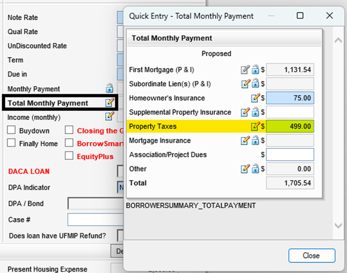
Task: Toggle the BorrowSmart checkbox
Action: [x=69, y=143]
